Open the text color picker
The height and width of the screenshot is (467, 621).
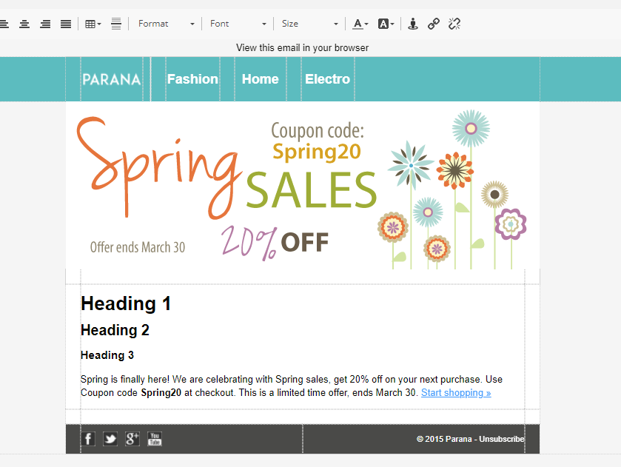point(360,24)
